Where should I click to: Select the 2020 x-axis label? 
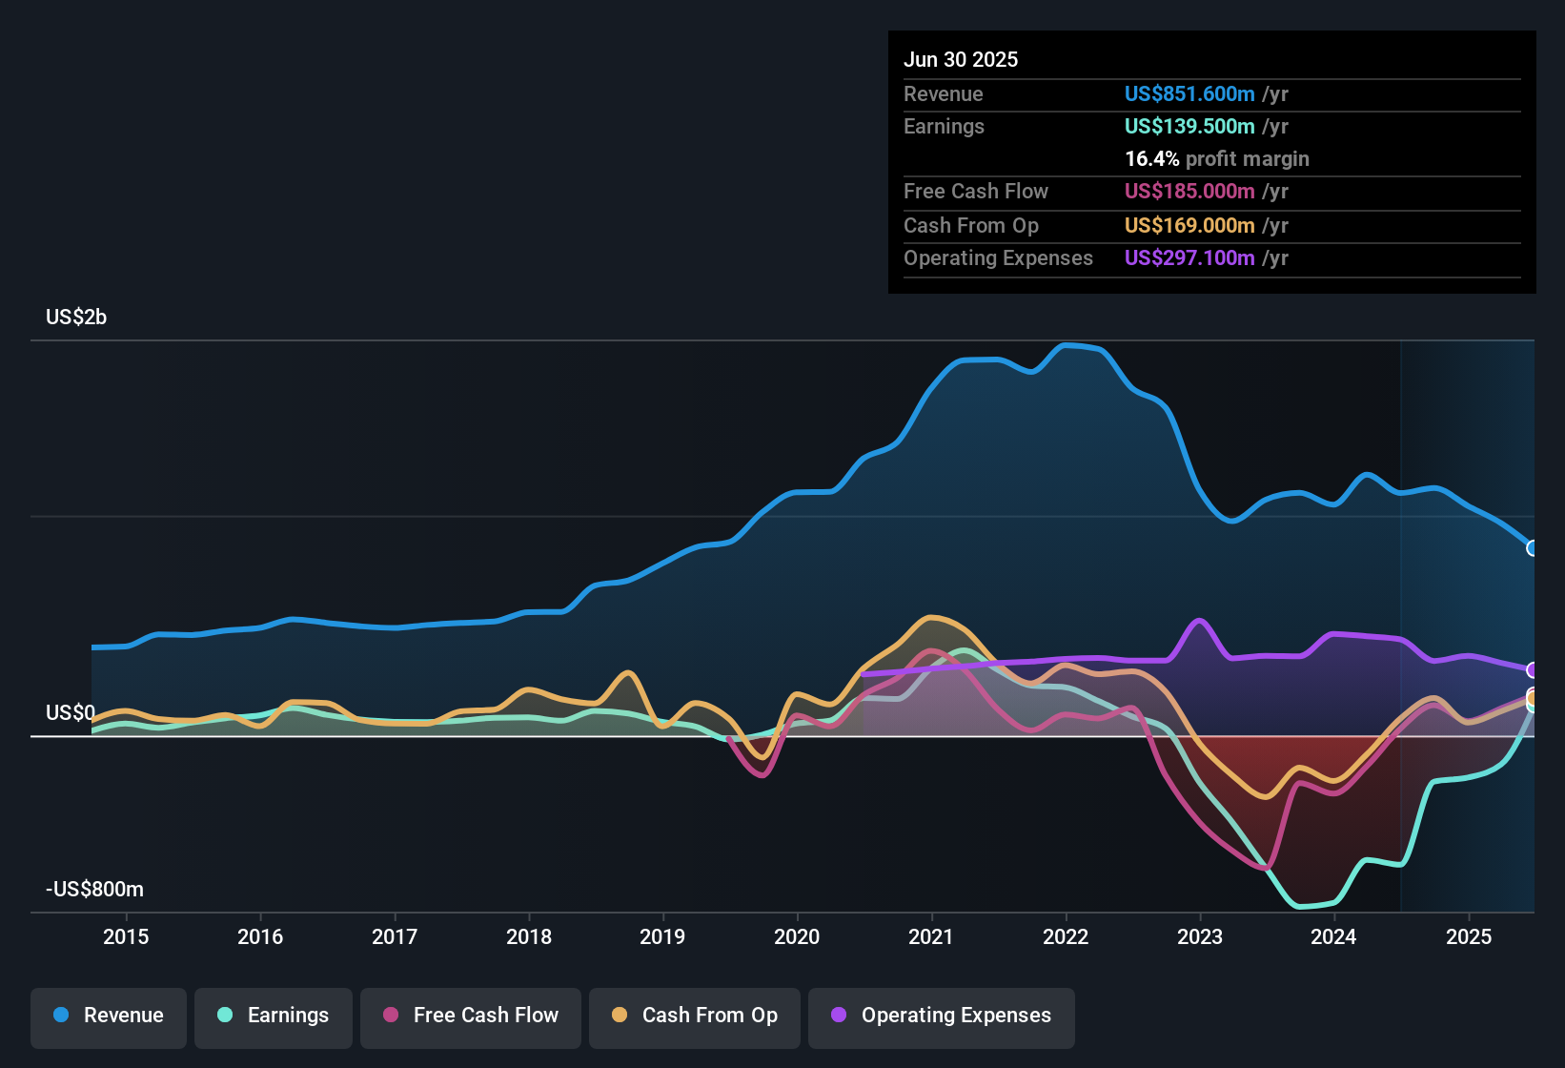797,937
